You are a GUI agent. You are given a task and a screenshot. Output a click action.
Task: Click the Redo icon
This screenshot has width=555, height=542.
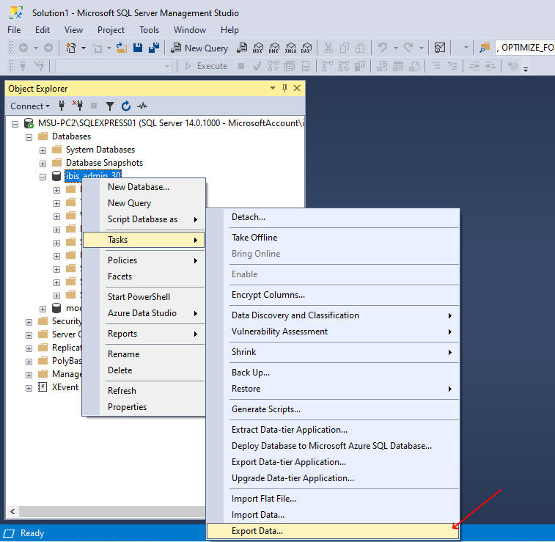coord(409,48)
